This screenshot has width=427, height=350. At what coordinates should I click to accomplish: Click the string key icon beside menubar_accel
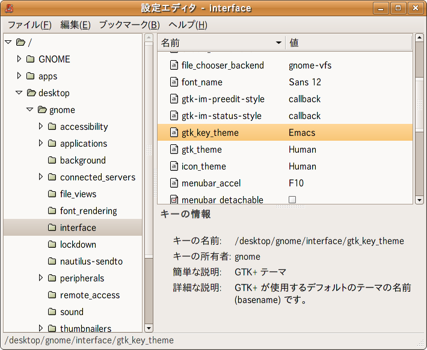174,183
